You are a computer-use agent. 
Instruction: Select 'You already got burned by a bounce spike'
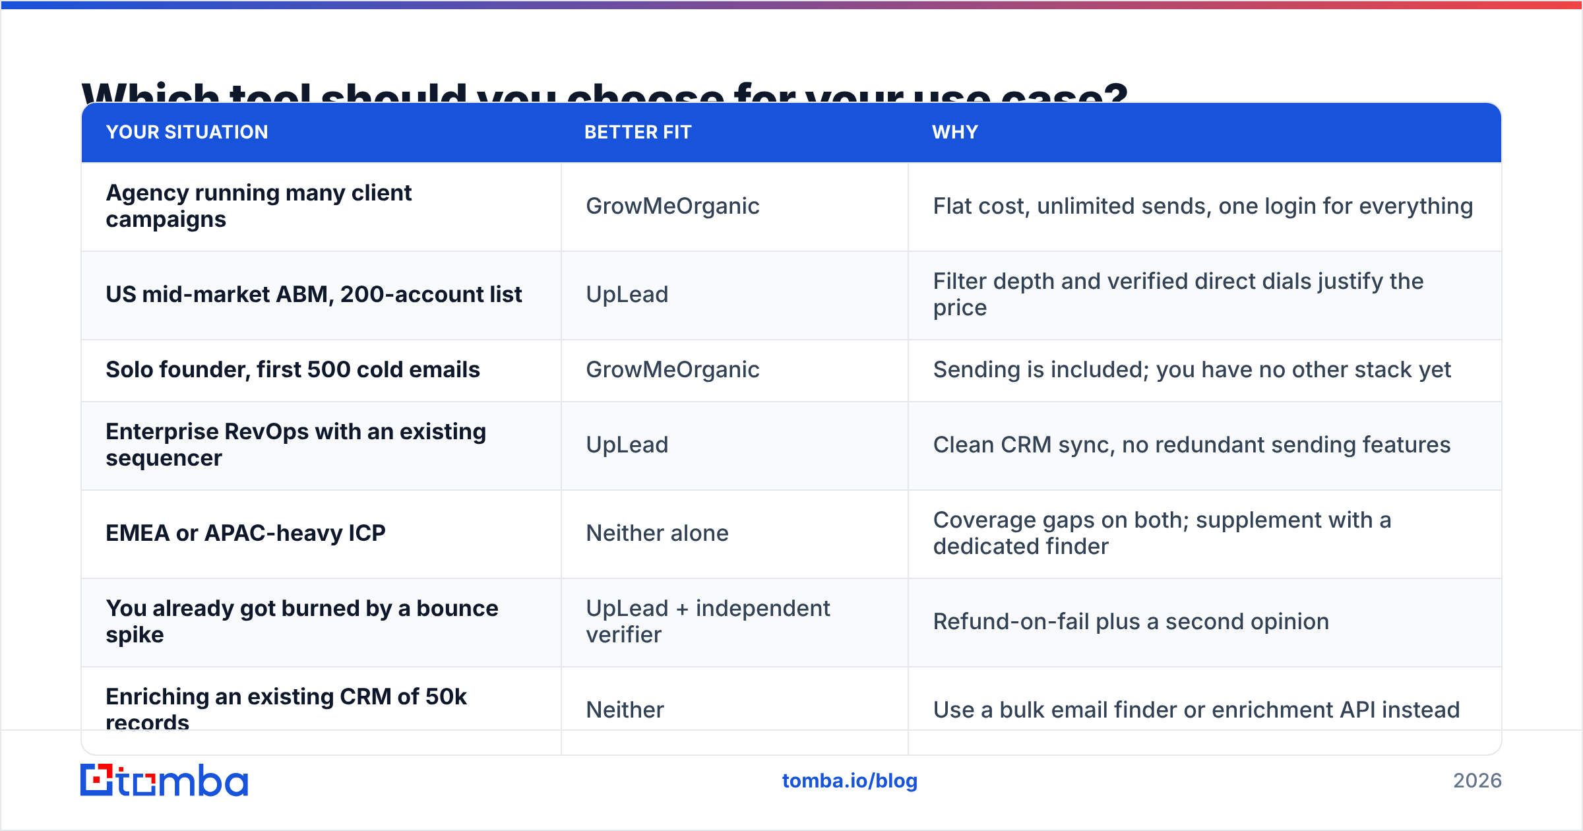pyautogui.click(x=302, y=621)
